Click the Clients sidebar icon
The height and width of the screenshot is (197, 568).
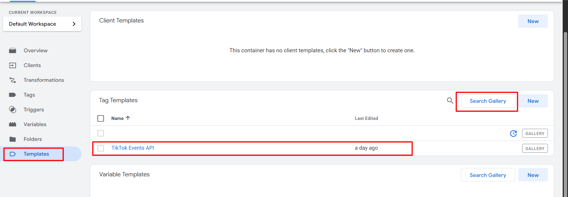12,65
